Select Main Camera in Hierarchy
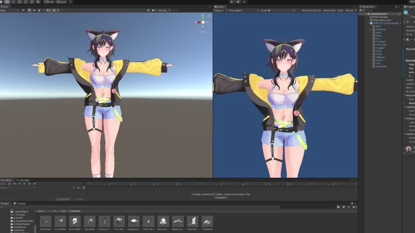This screenshot has height=233, width=415. tap(380, 17)
